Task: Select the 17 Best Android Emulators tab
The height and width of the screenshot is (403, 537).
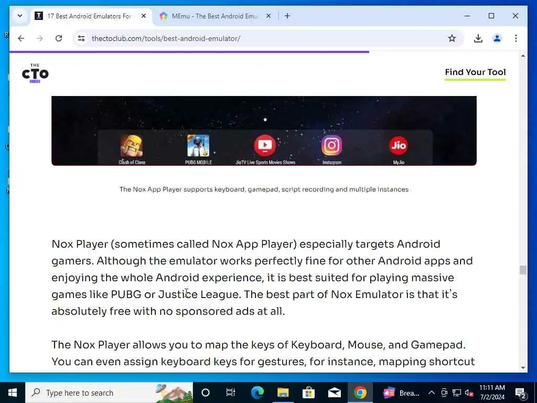Action: 89,16
